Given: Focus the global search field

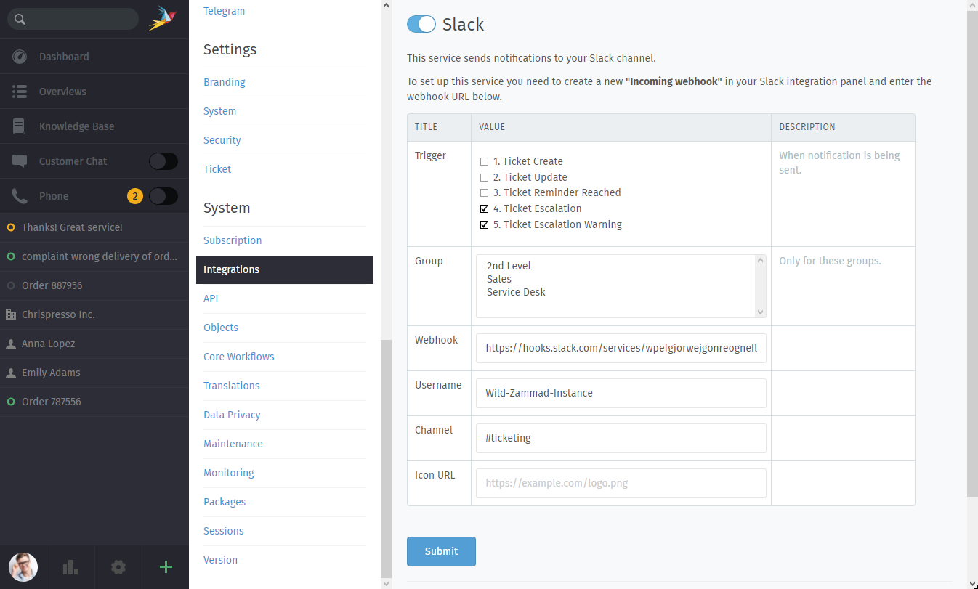Looking at the screenshot, I should click(x=73, y=19).
